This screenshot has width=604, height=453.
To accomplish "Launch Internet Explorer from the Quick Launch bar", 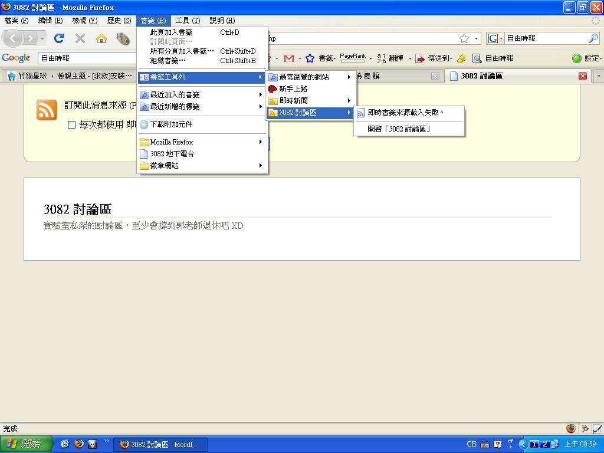I will [65, 444].
